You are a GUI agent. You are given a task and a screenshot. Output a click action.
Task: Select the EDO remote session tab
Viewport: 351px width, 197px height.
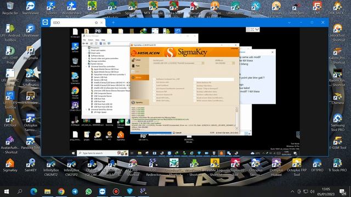click(77, 22)
